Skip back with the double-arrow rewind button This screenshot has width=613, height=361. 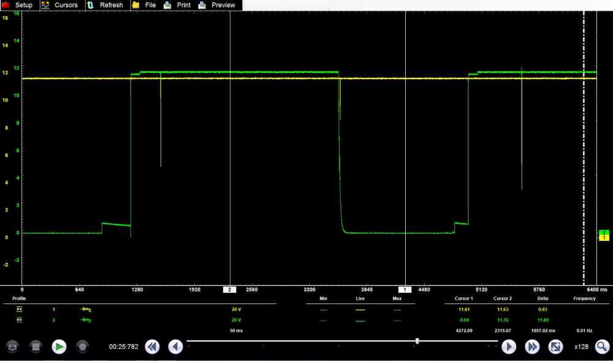tap(152, 347)
